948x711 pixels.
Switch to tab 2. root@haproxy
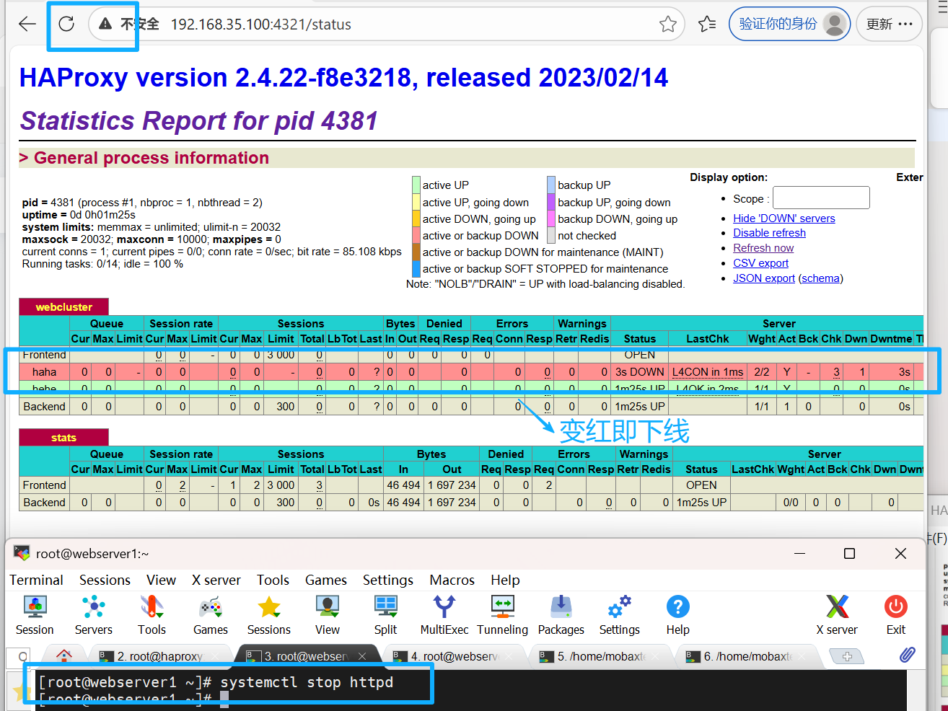point(160,656)
